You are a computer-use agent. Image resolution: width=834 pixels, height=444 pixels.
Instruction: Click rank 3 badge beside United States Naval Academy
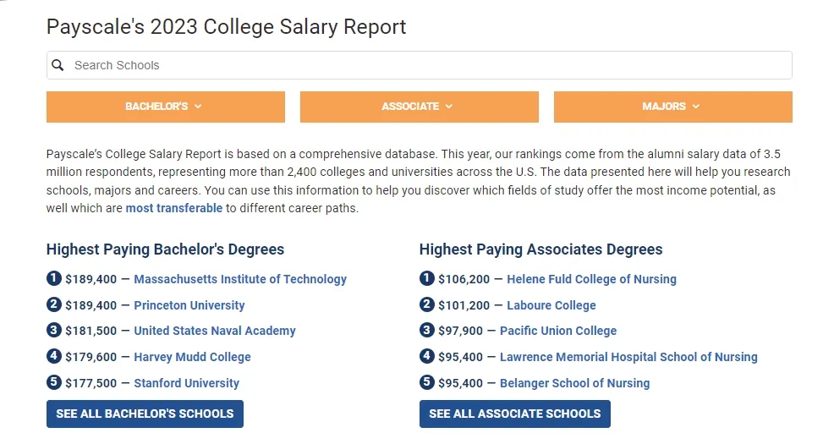pyautogui.click(x=54, y=331)
